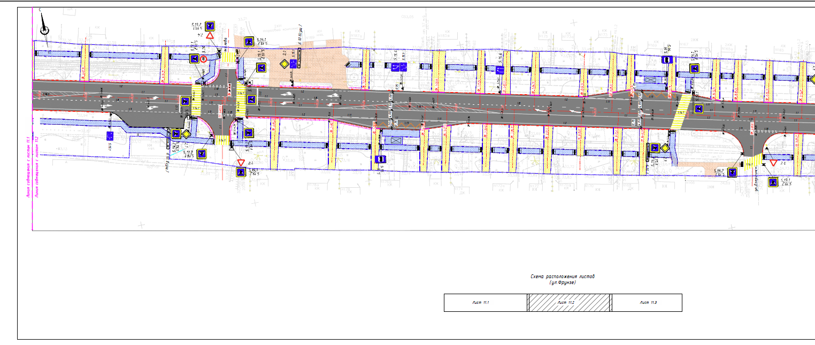Click the pedestrian crossing sign at the very top-left
The image size is (815, 345).
tap(210, 25)
